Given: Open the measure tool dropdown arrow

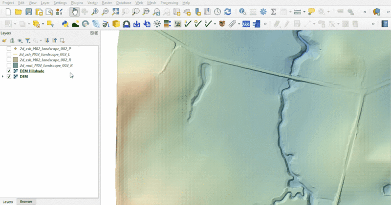Looking at the screenshot, I should click(x=304, y=12).
